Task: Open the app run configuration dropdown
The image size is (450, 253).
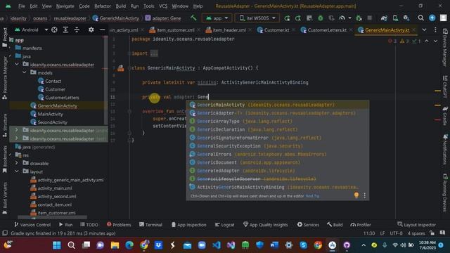Action: tap(217, 18)
